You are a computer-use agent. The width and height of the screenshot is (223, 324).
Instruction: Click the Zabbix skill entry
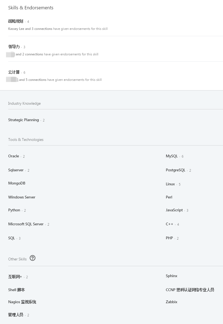(x=171, y=302)
